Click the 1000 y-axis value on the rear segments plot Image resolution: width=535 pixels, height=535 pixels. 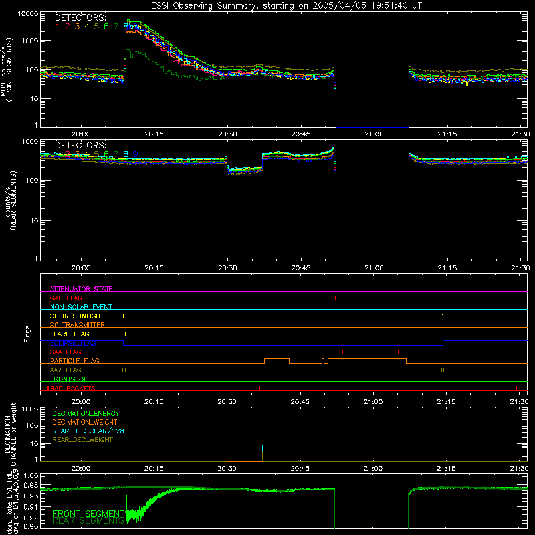click(x=30, y=141)
